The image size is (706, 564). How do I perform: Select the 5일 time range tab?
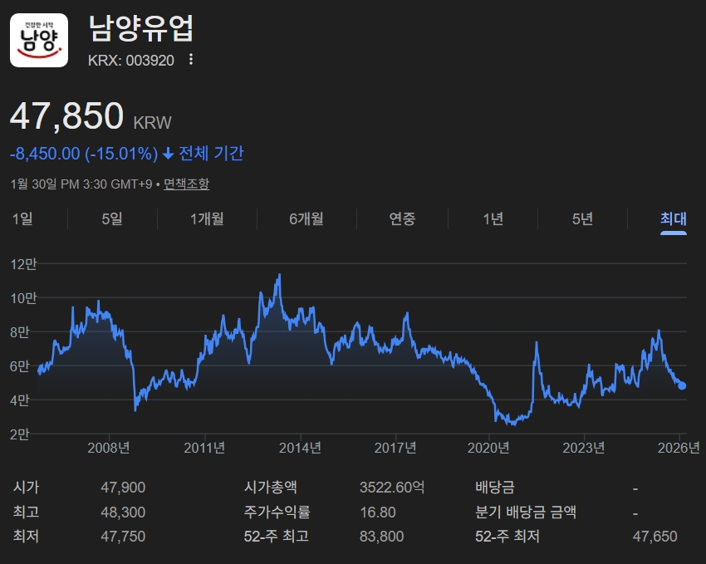coord(112,218)
